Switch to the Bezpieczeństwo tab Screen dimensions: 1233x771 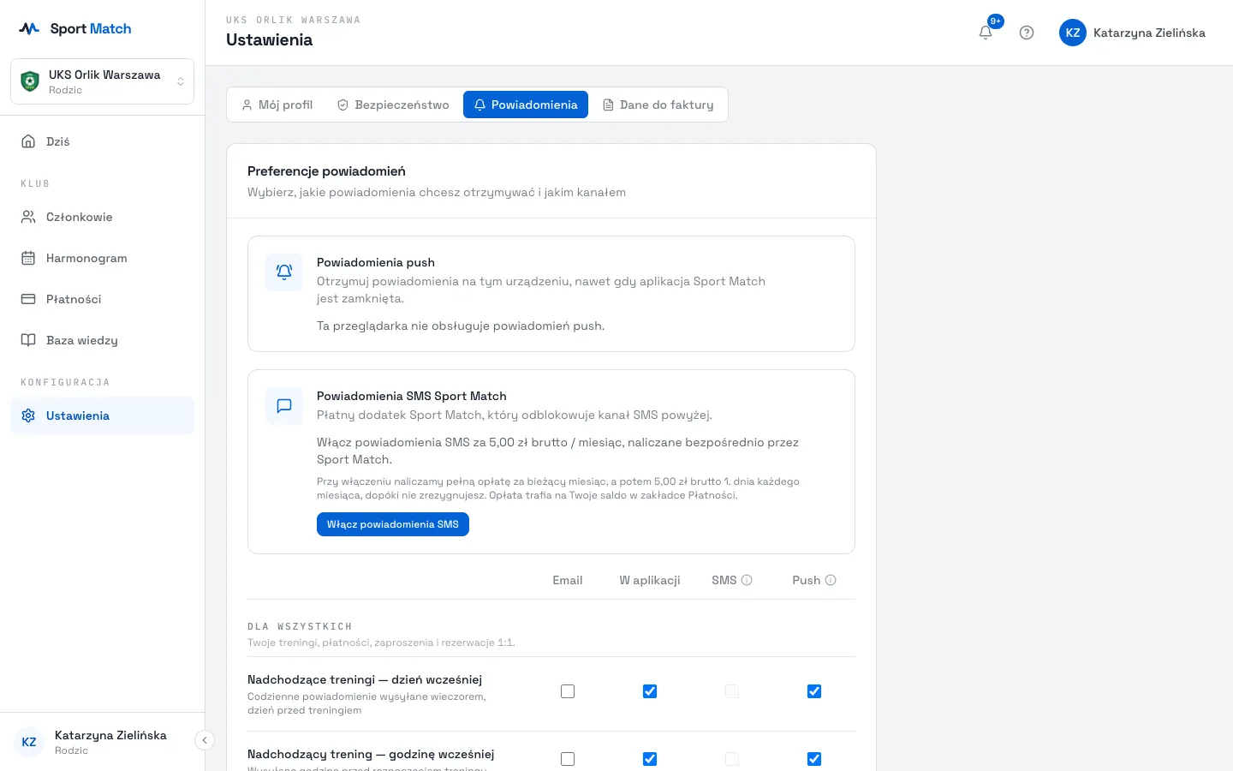point(393,105)
